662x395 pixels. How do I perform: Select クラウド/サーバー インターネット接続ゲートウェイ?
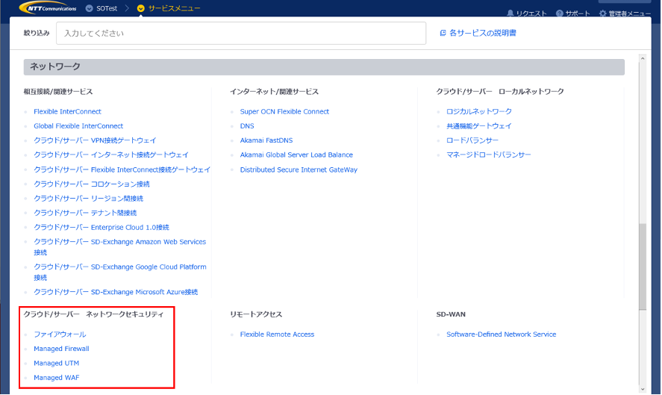(x=111, y=155)
